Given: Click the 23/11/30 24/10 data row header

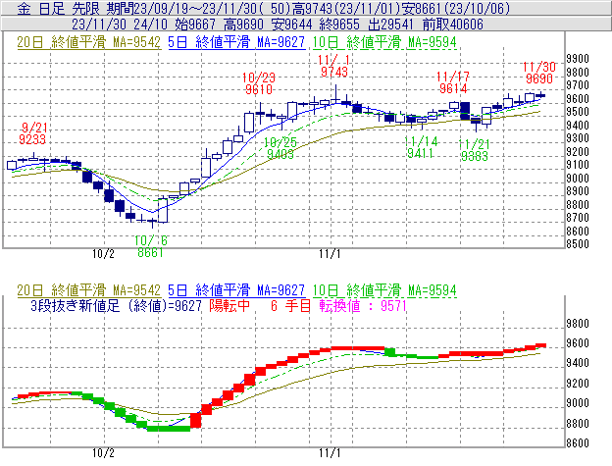Looking at the screenshot, I should [120, 25].
